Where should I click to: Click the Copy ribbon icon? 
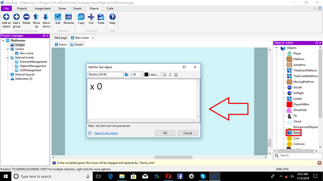(81, 17)
